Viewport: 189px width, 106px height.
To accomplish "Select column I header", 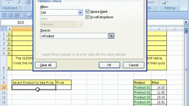I will (x=159, y=29).
